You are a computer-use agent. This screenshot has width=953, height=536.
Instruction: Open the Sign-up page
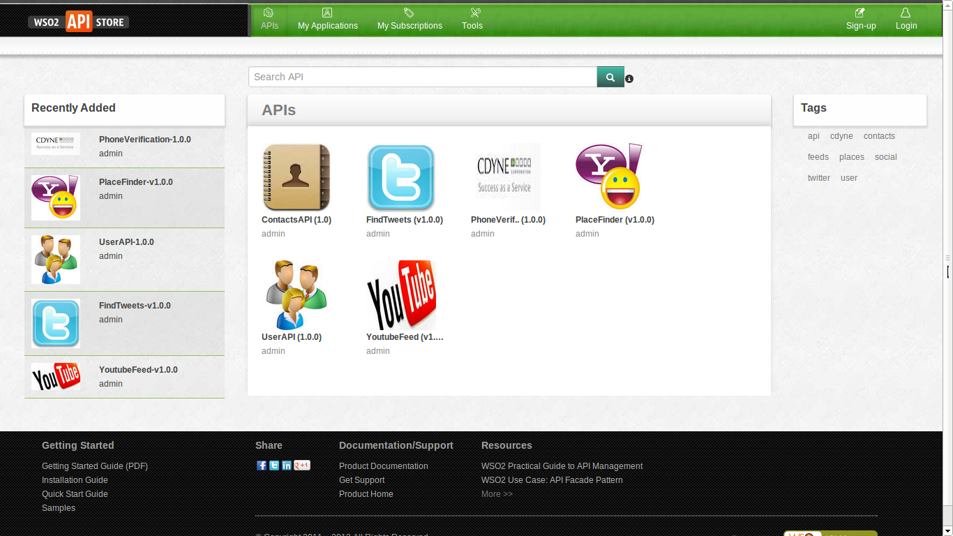click(x=861, y=20)
